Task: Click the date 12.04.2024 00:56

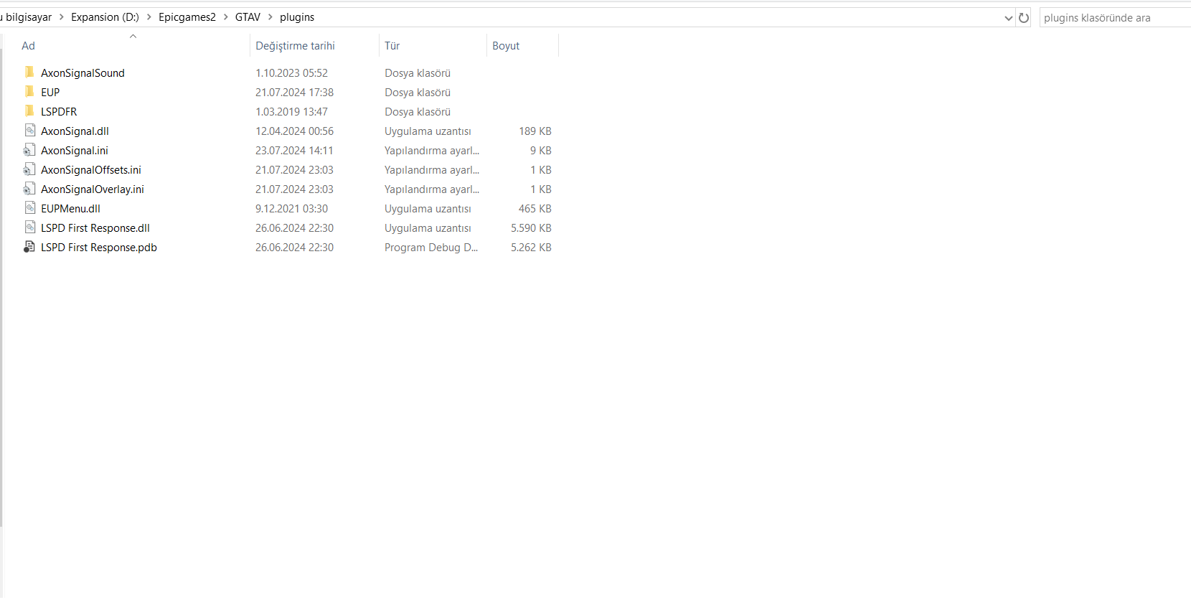Action: click(x=294, y=131)
